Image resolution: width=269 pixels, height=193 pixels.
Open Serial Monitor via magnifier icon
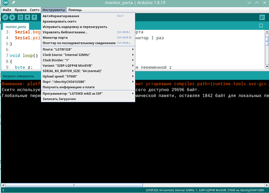tap(262, 17)
